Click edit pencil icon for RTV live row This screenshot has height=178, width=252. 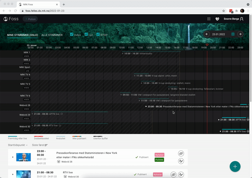coord(181,174)
